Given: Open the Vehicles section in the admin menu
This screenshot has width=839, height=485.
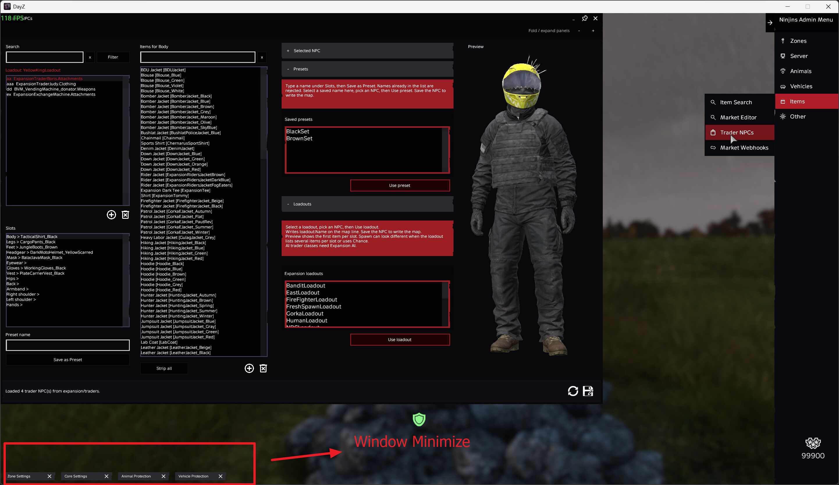Looking at the screenshot, I should [x=806, y=86].
